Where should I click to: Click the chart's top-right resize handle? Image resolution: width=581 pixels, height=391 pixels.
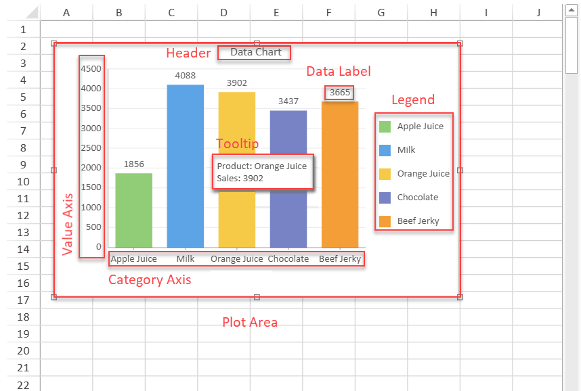(x=460, y=44)
